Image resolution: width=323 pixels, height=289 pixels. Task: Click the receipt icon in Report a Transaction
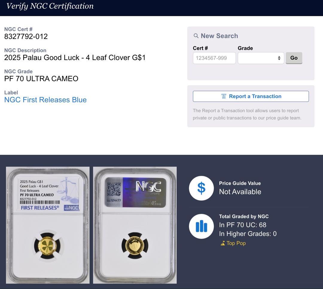[224, 96]
